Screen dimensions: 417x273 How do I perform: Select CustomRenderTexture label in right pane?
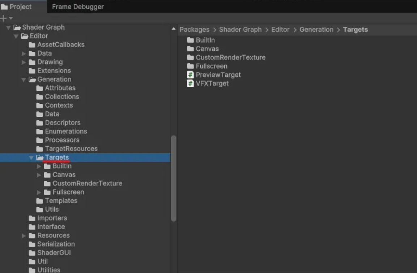(x=231, y=58)
